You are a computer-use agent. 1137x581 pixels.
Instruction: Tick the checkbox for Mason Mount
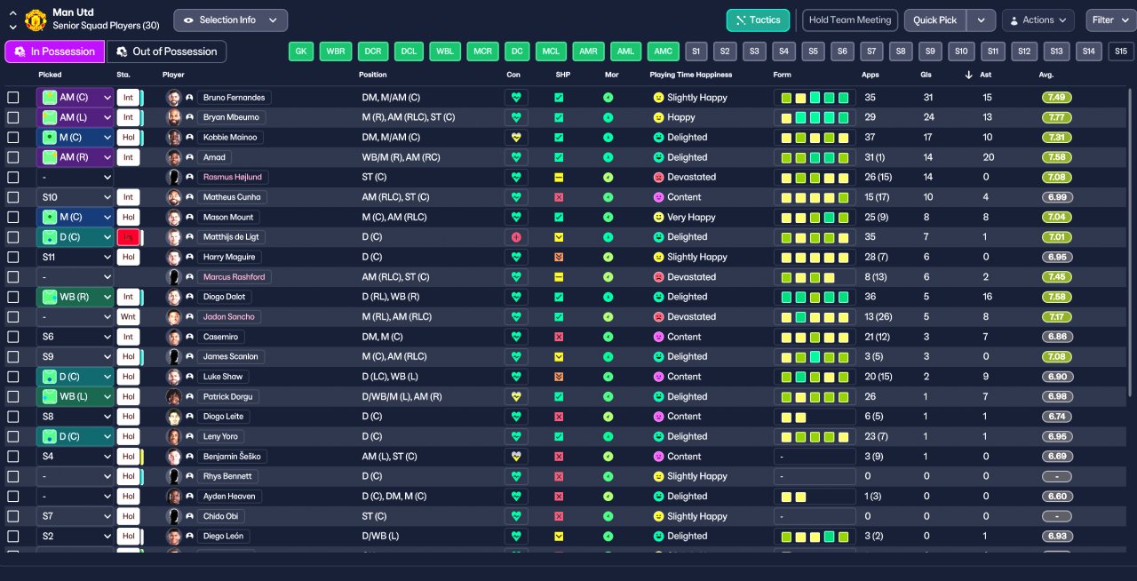tap(12, 217)
